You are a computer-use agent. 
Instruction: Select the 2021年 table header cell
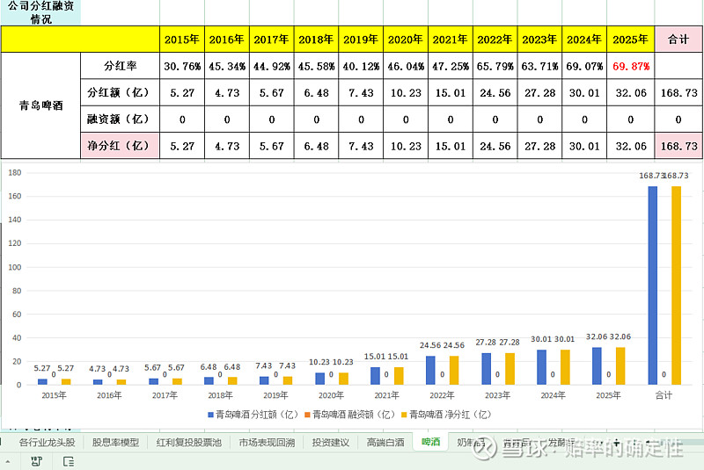click(451, 40)
